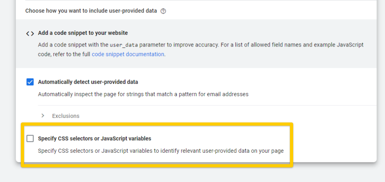Open the code snippet documentation link
Image resolution: width=385 pixels, height=182 pixels.
[128, 54]
